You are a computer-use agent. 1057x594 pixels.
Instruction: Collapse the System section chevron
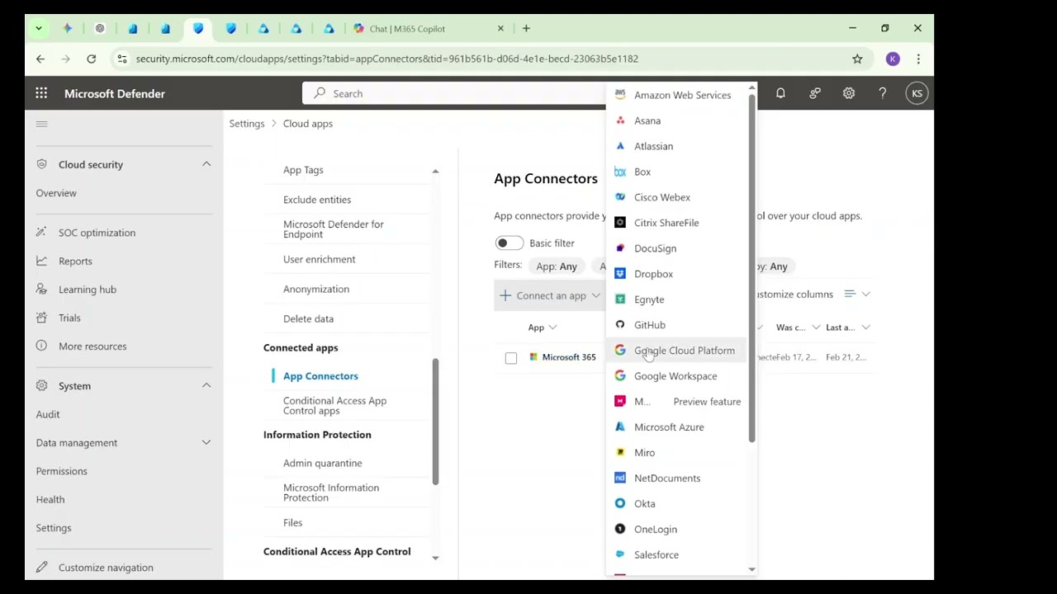click(x=206, y=386)
